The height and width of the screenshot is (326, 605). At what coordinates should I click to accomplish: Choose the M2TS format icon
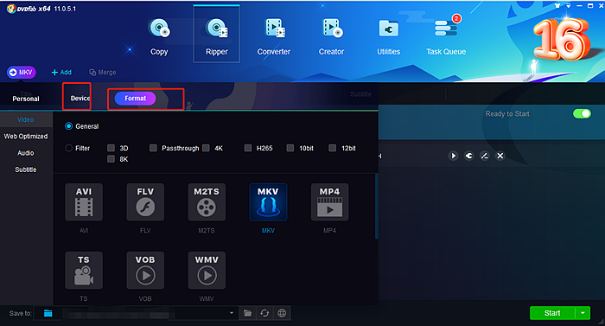pyautogui.click(x=207, y=202)
